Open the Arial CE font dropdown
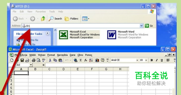181x95 pixels. coord(137,60)
